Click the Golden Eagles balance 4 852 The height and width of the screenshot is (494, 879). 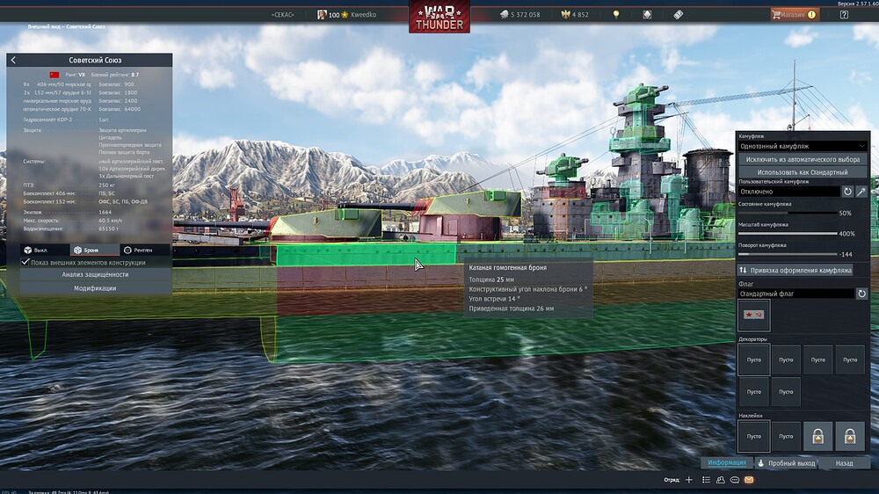click(x=575, y=15)
